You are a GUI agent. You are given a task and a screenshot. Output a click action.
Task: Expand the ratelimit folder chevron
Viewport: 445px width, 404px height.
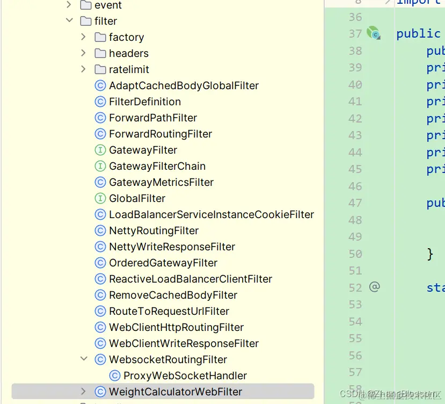tap(83, 69)
